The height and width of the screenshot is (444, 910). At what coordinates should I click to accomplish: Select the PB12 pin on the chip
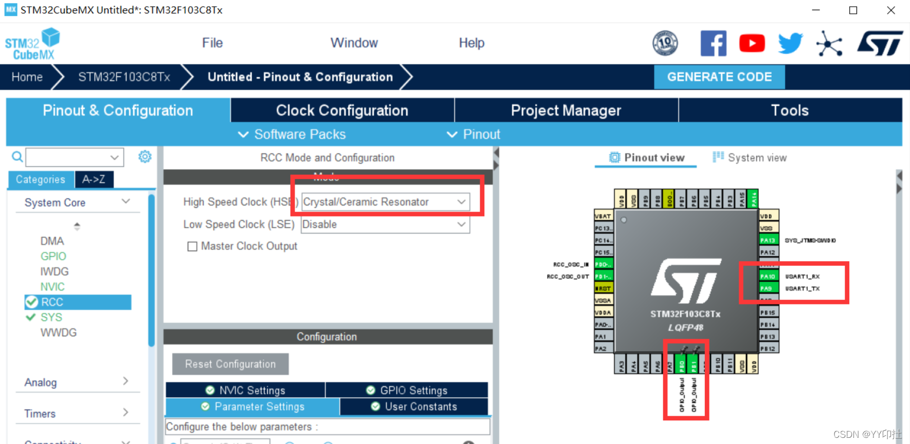[x=769, y=349]
